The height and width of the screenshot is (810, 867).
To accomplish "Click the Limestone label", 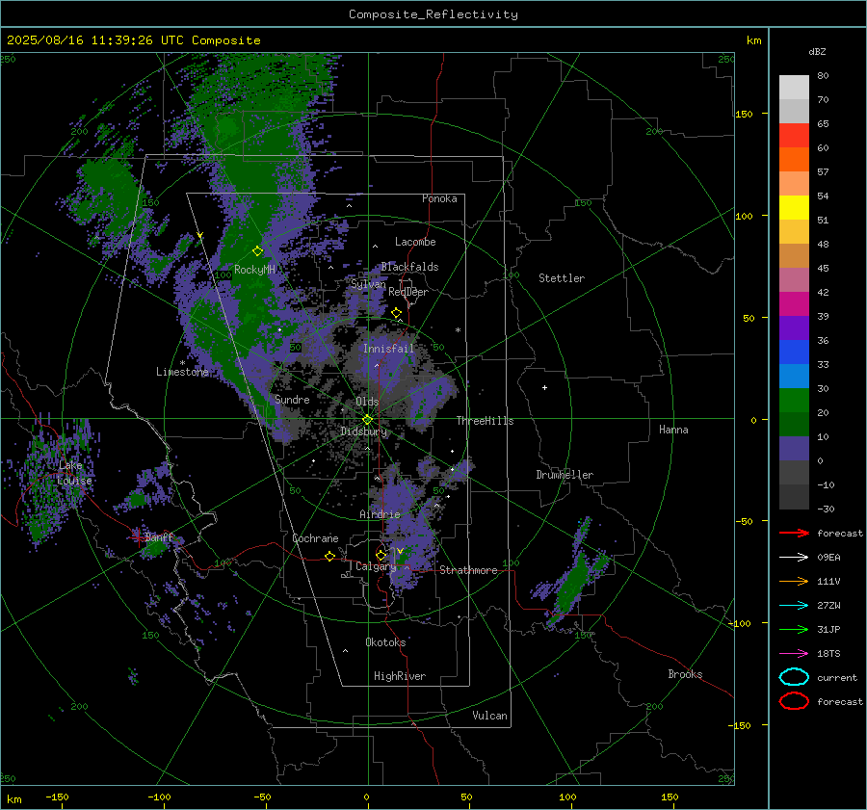I will point(182,372).
